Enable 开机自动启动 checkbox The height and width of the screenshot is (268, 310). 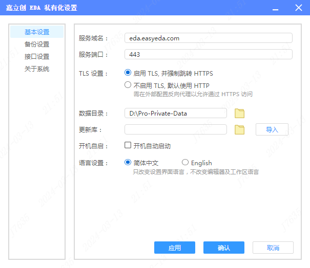point(128,146)
